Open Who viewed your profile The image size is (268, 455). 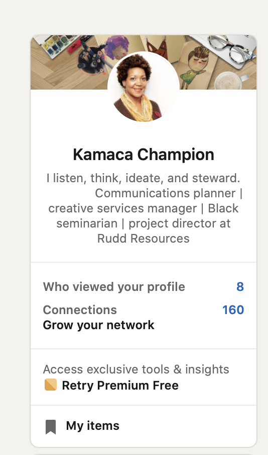click(114, 287)
